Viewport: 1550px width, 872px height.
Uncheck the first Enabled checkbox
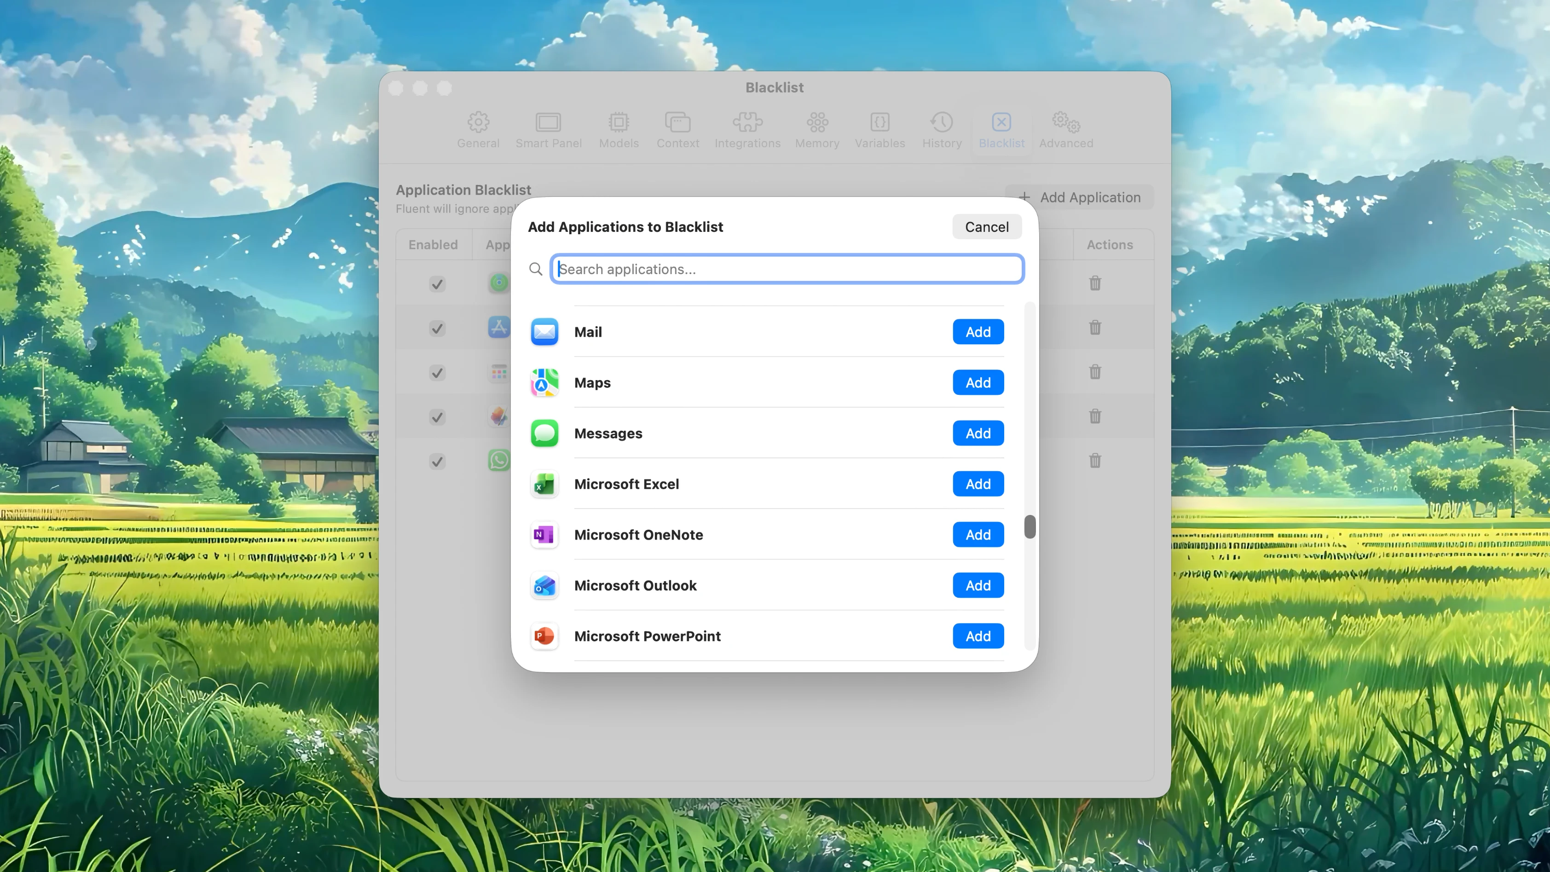click(x=437, y=283)
